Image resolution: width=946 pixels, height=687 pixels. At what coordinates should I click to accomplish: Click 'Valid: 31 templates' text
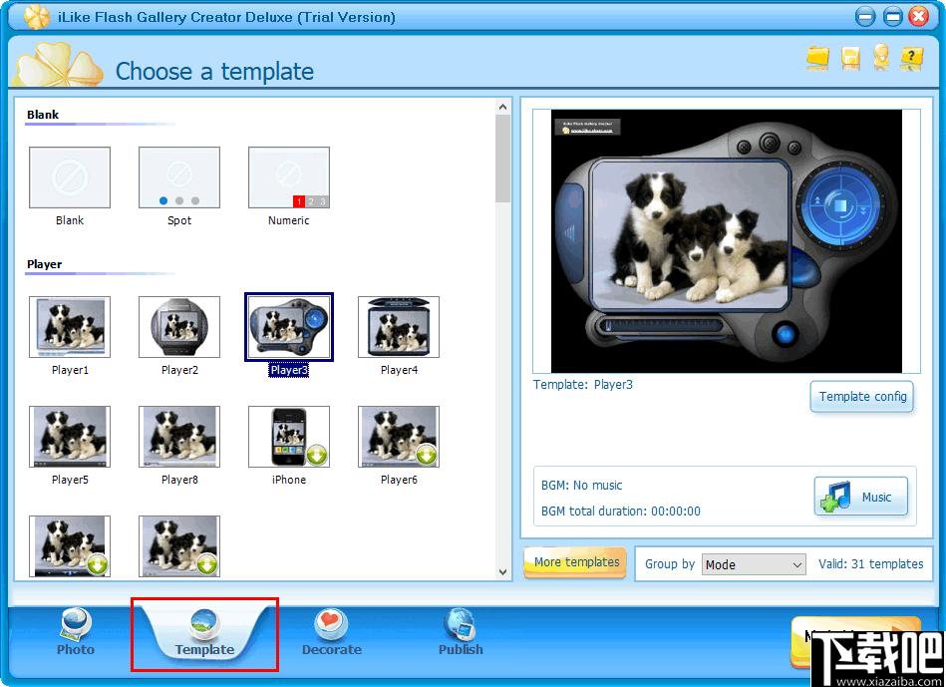pos(870,563)
